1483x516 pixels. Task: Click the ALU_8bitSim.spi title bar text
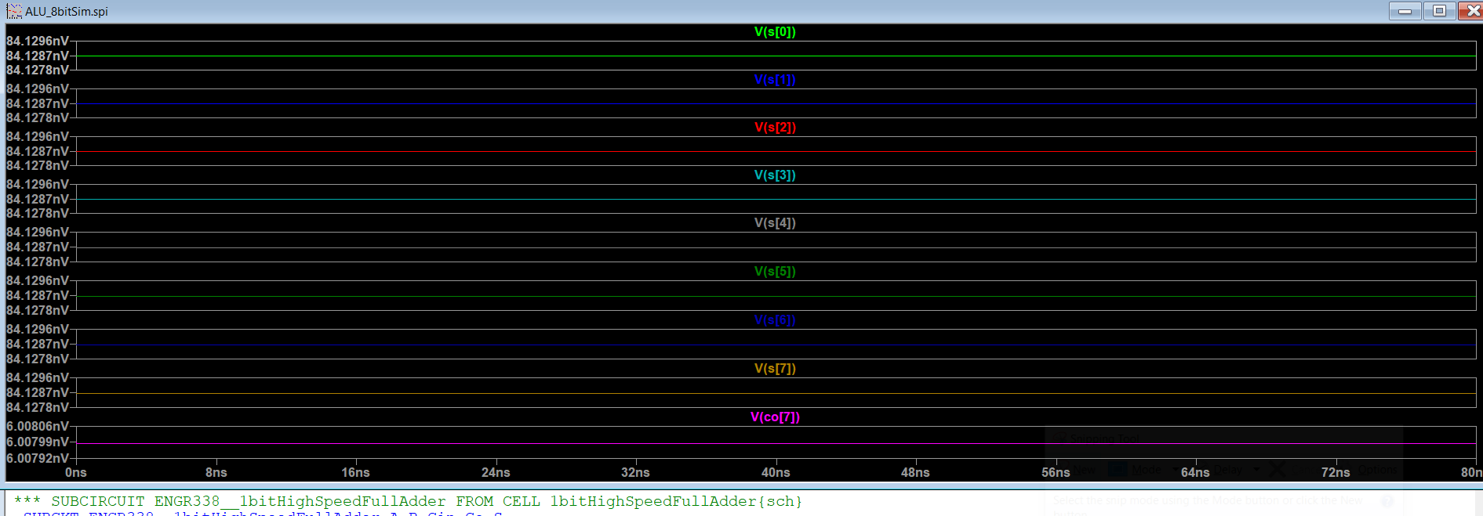(x=67, y=11)
